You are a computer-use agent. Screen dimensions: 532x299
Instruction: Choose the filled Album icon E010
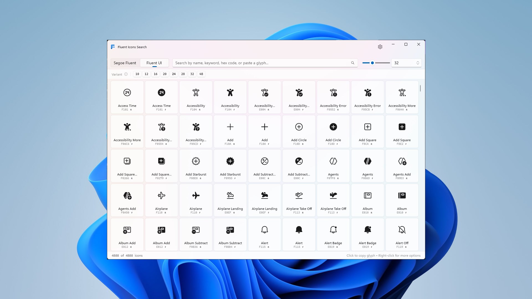pos(402,200)
